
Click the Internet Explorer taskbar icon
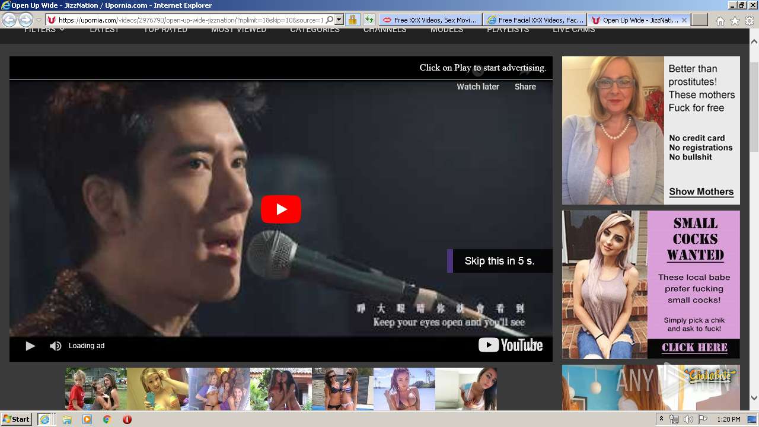tap(44, 419)
